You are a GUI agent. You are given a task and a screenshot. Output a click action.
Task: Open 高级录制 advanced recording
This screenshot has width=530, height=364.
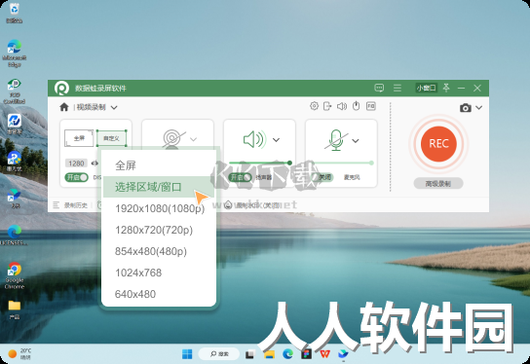[438, 184]
